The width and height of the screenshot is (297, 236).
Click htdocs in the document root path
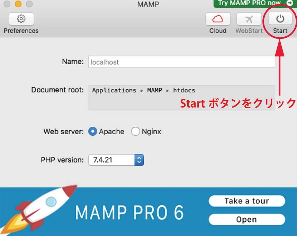184,90
